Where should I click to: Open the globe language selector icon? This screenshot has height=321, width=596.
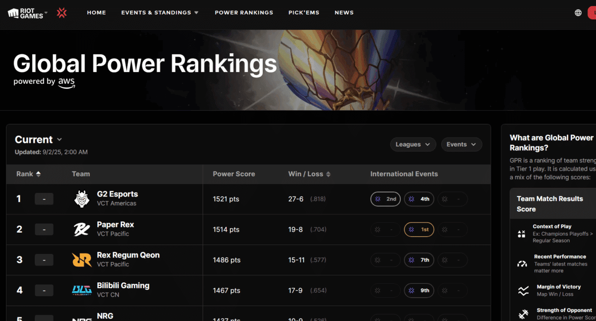point(578,12)
